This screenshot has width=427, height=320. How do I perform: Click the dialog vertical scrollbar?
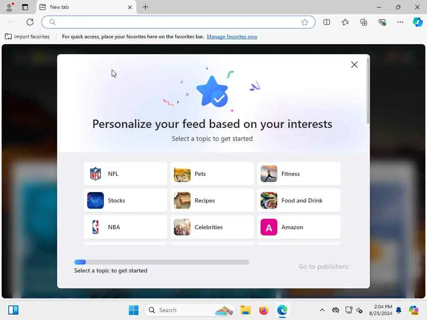tap(368, 90)
